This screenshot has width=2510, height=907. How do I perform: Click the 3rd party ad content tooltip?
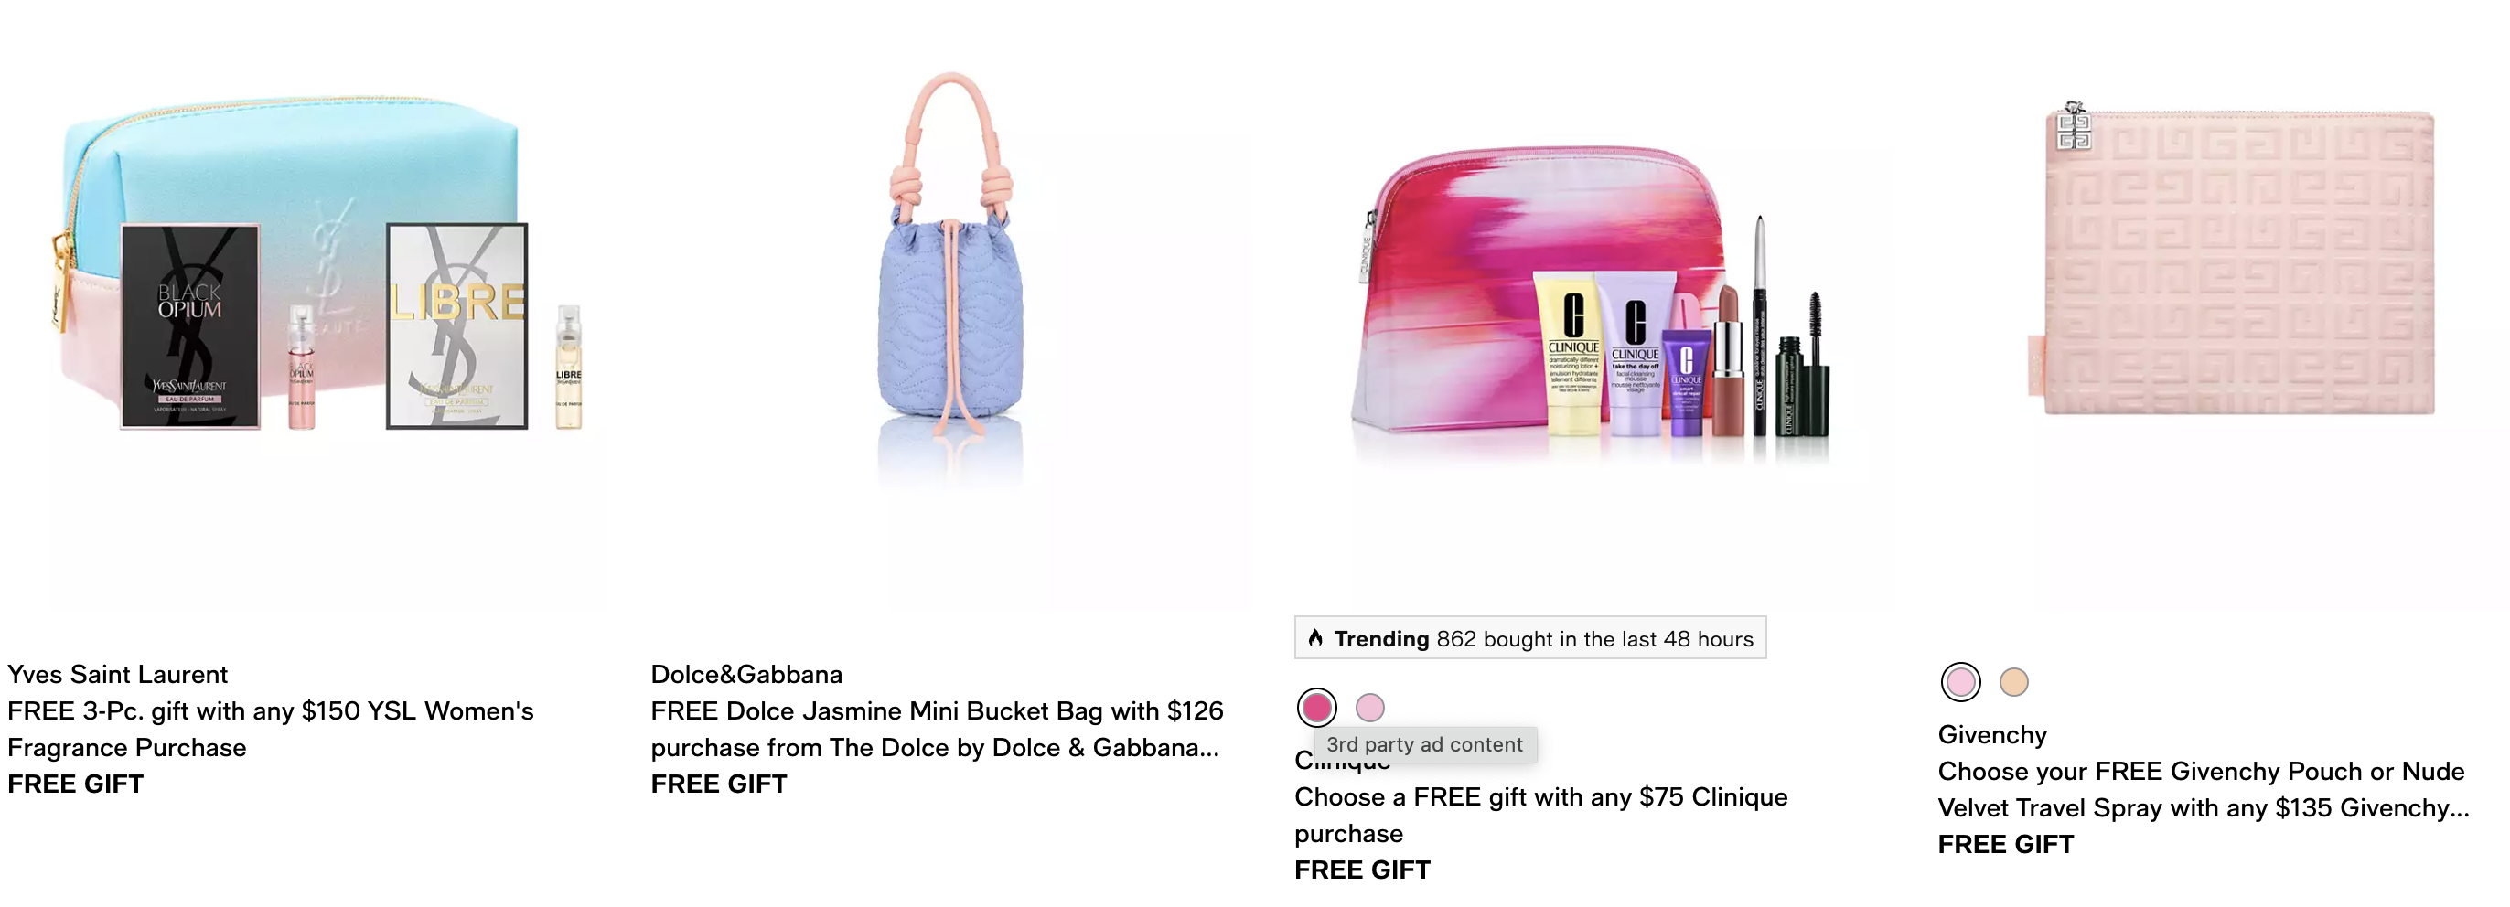point(1423,744)
